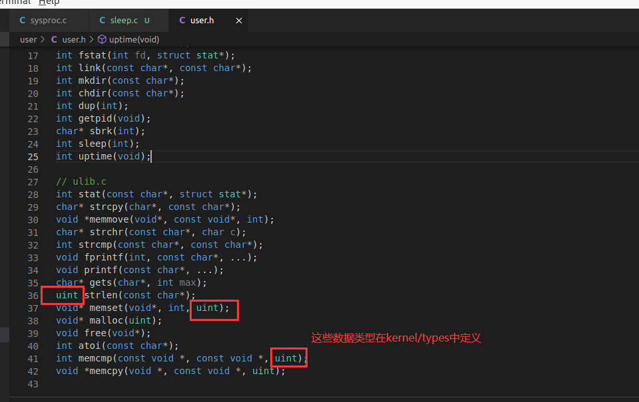Click 'uint' parameter in memcmp declaration
This screenshot has width=639, height=402.
point(286,358)
